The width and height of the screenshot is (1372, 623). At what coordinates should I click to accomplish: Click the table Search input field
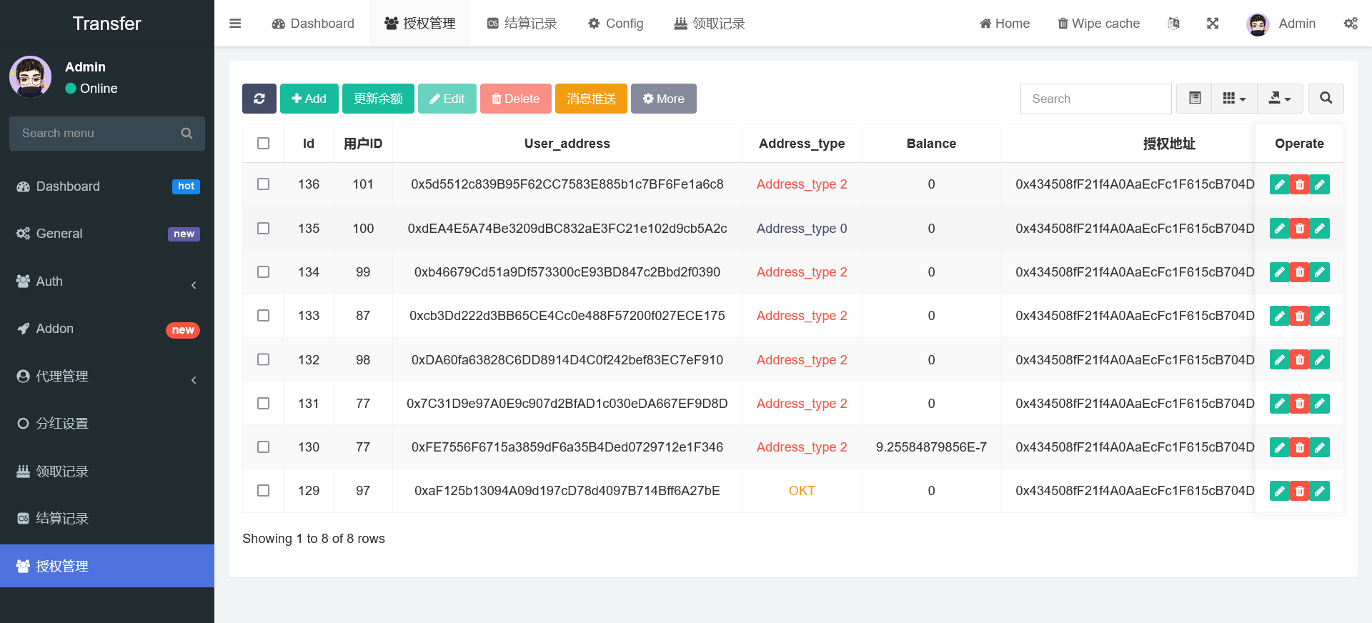pos(1095,99)
